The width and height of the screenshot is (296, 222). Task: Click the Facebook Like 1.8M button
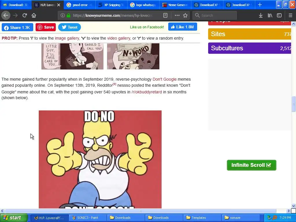[183, 27]
